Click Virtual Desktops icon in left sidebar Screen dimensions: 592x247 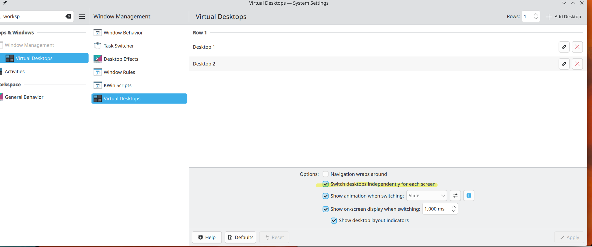[x=10, y=58]
